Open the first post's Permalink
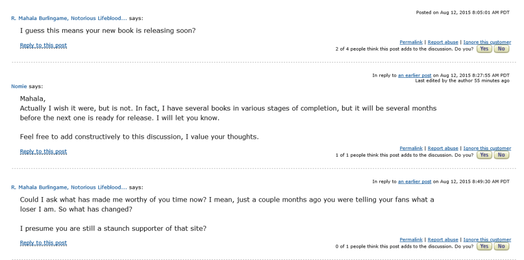Screen dimensions: 524x260 (x=411, y=42)
